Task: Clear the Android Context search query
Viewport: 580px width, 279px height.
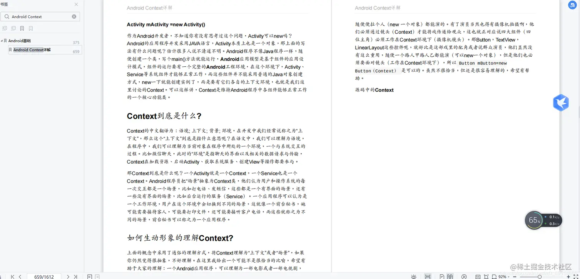Action: [74, 16]
